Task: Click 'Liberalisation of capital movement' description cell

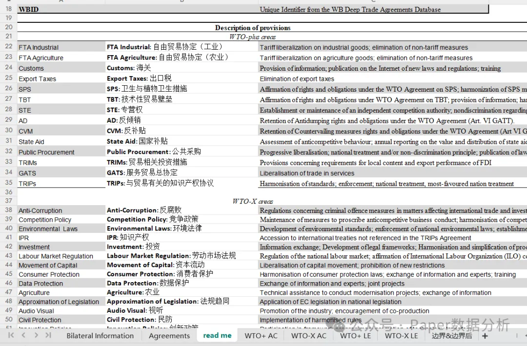Action: [x=392, y=265]
